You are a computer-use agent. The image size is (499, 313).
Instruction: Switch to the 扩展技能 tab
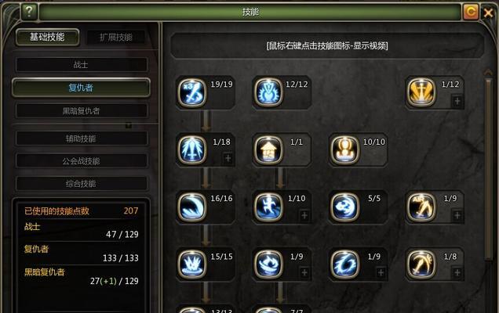pos(116,37)
